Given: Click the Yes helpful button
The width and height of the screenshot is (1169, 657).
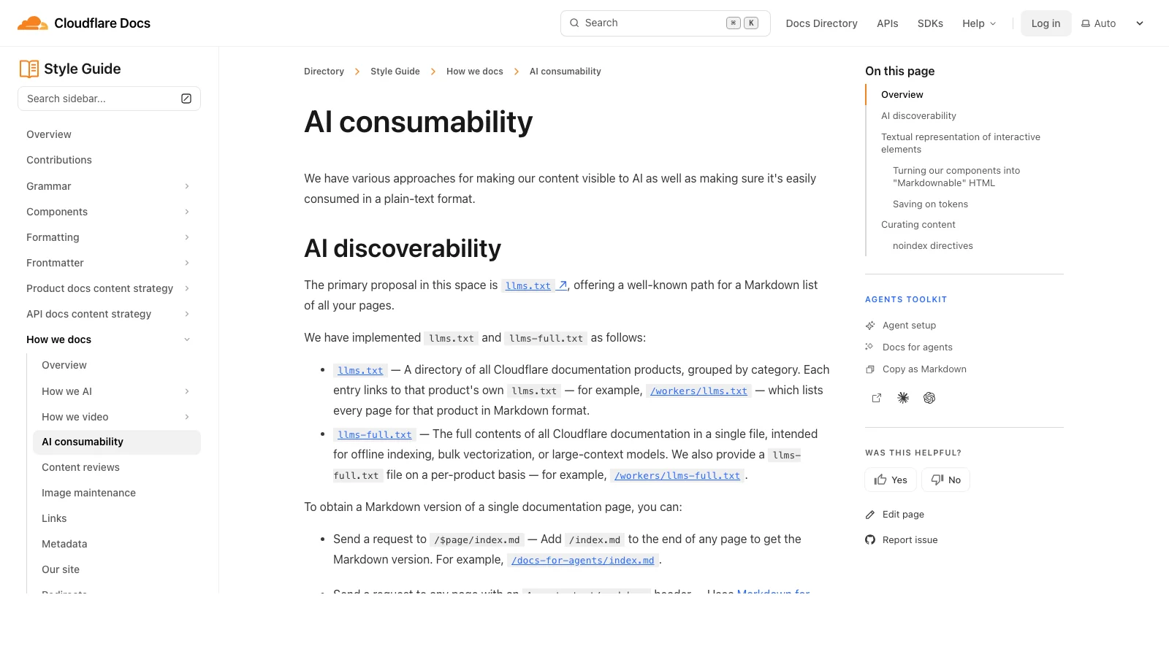Looking at the screenshot, I should click(x=891, y=480).
